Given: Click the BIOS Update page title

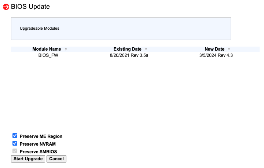Looking at the screenshot, I should 30,7.
